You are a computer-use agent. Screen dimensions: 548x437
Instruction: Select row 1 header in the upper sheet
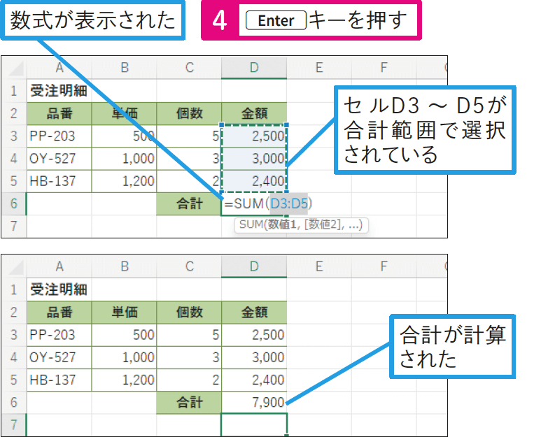coord(14,91)
